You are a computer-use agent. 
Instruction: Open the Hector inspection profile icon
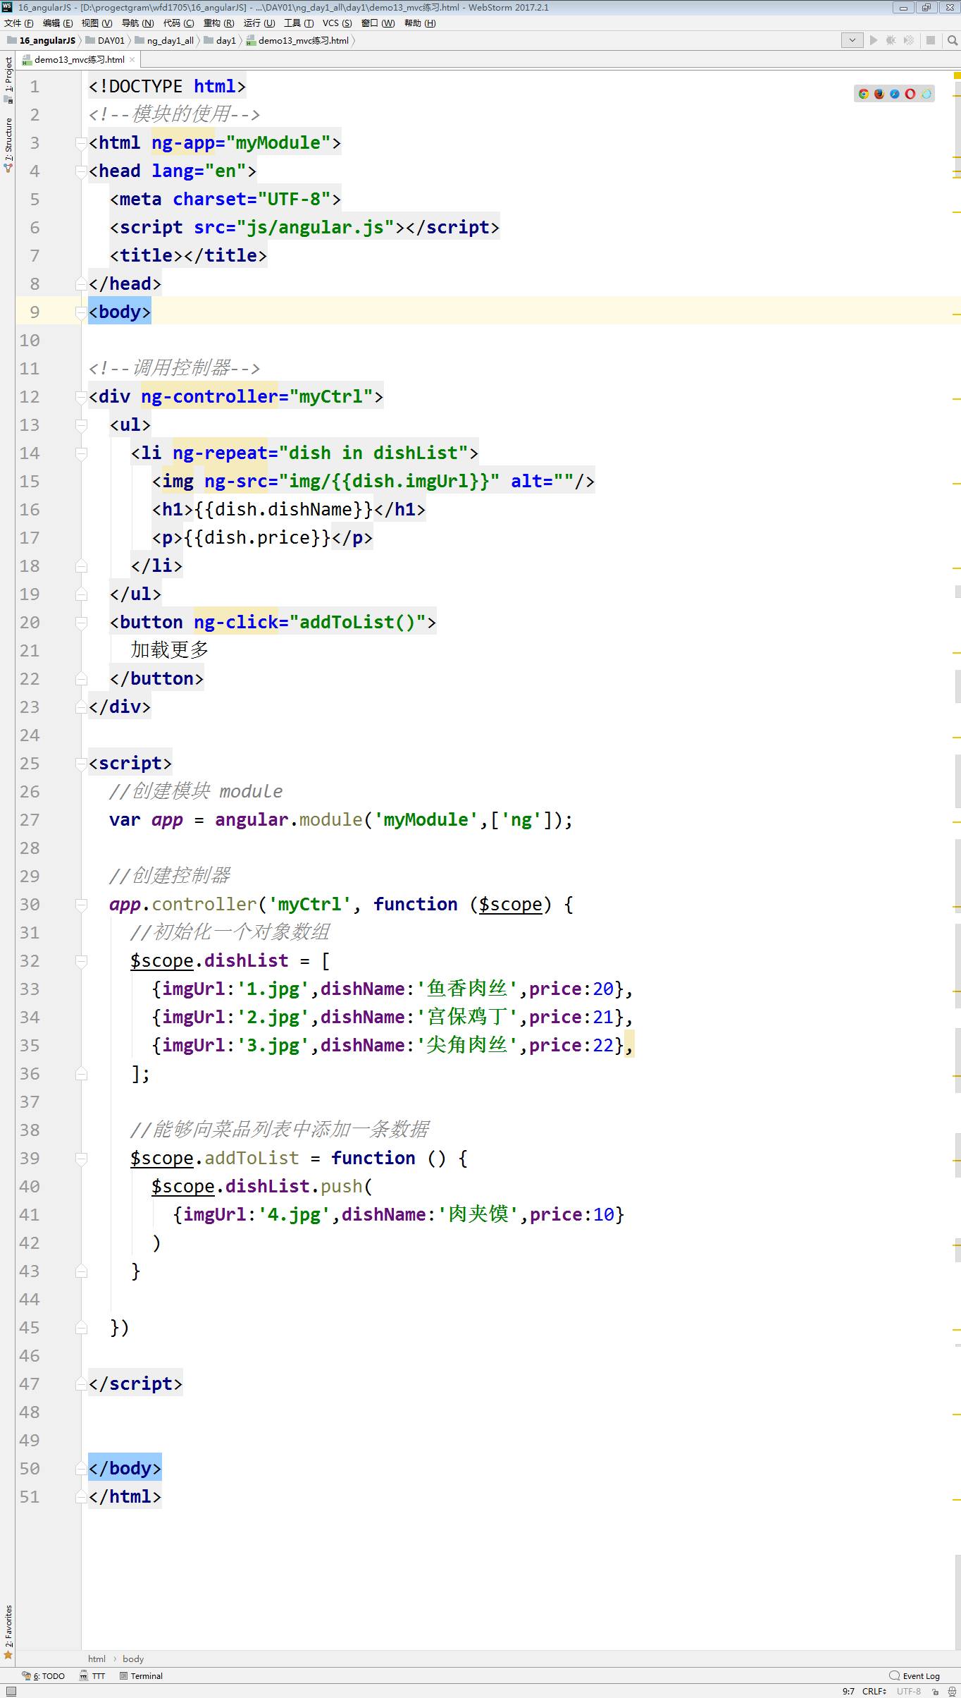[x=952, y=1691]
